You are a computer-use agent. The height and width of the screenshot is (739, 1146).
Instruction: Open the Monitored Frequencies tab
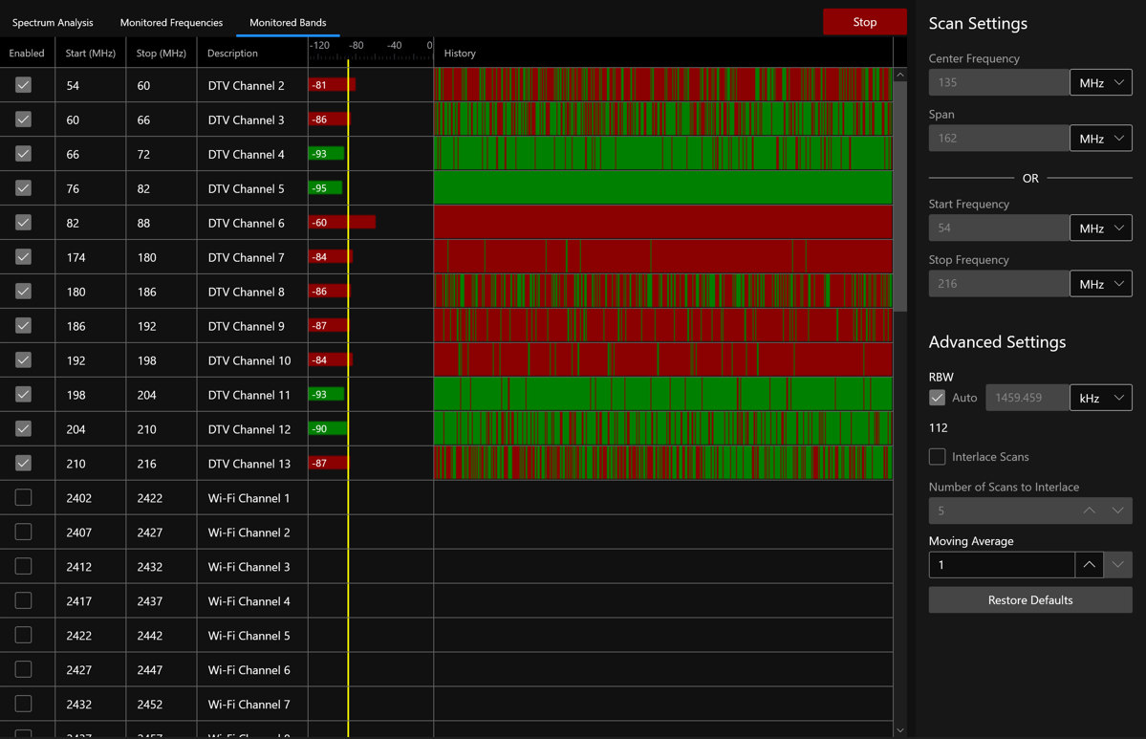171,23
